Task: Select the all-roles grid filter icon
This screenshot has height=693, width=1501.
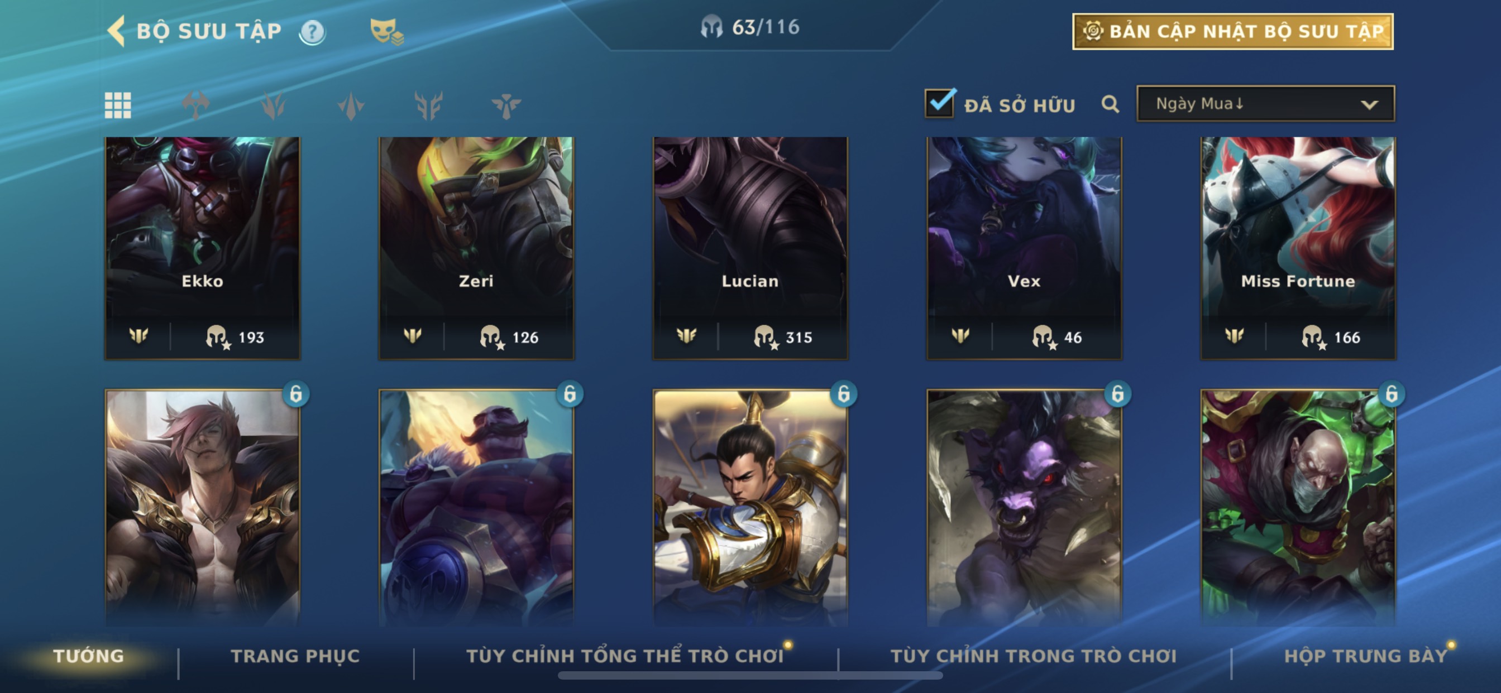Action: pyautogui.click(x=118, y=105)
